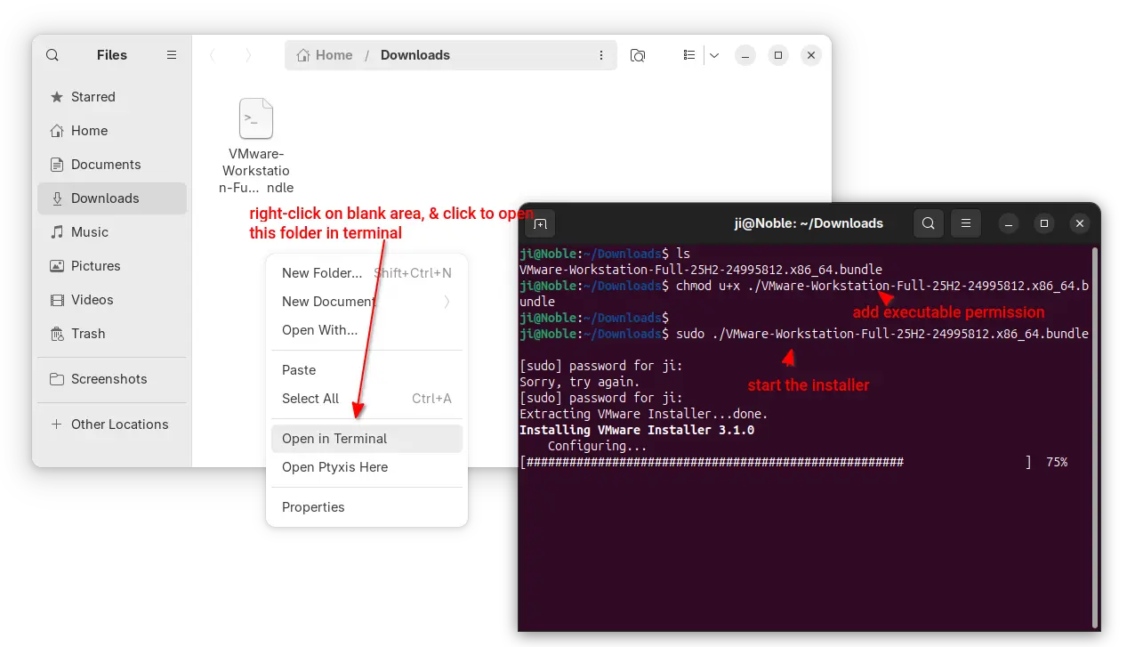The image size is (1143, 647).
Task: Open a new terminal tab
Action: pos(540,223)
